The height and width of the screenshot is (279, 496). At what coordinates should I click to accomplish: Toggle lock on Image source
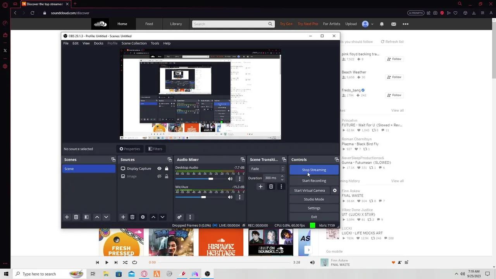[167, 176]
